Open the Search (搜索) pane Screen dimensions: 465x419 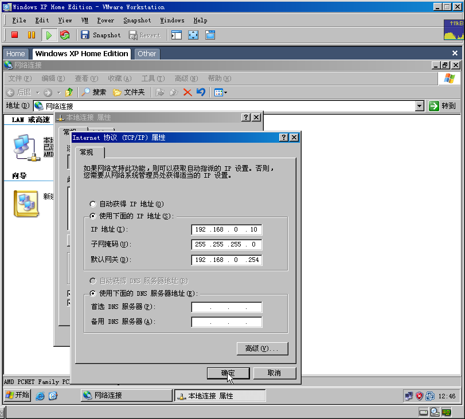click(x=93, y=92)
